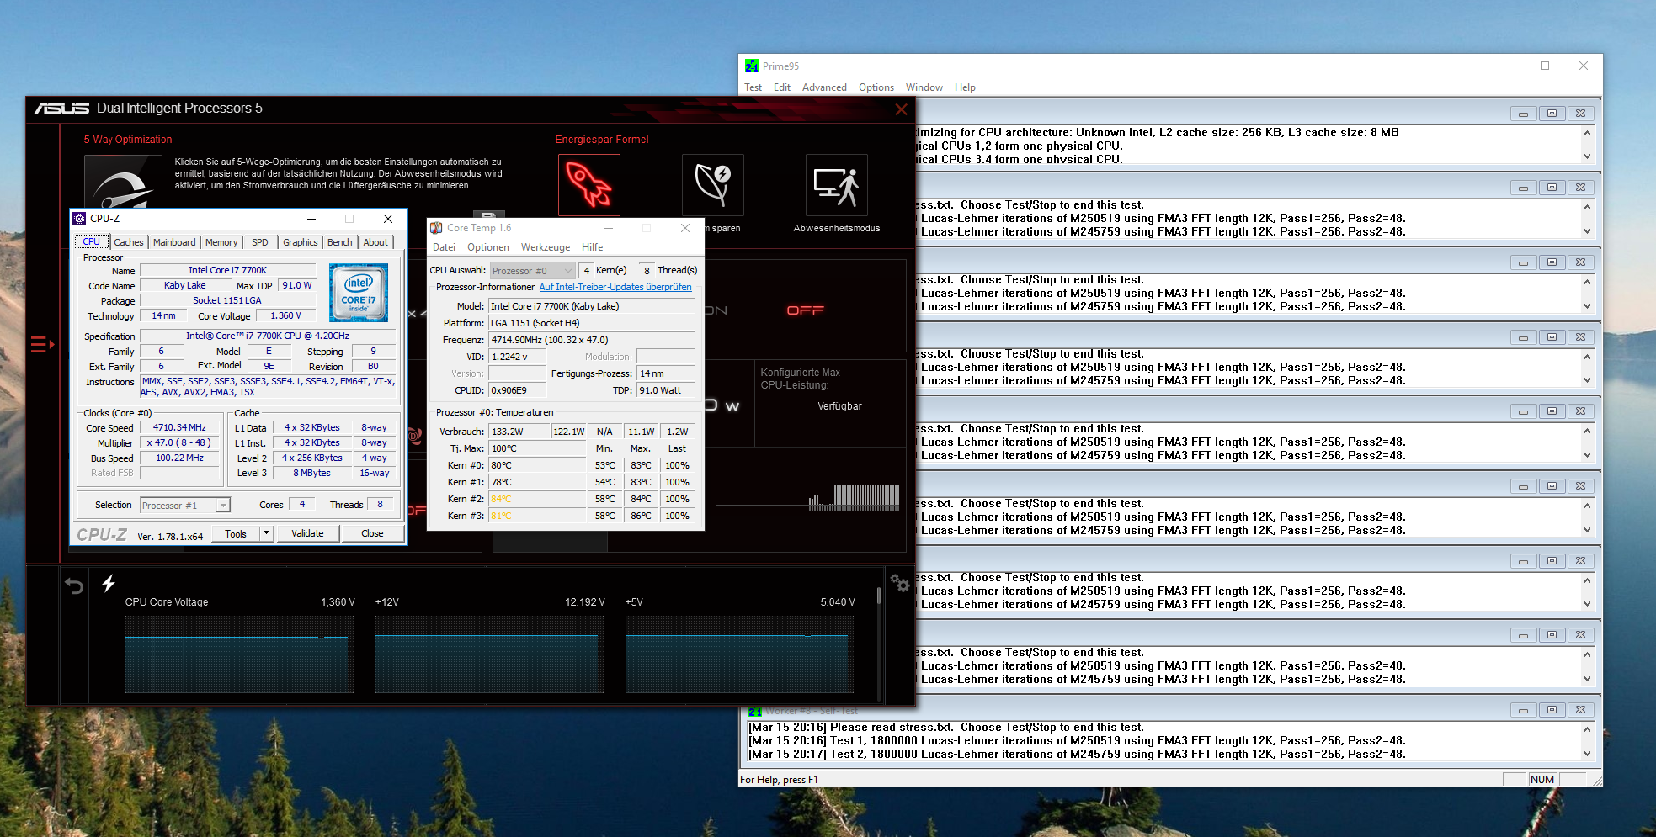1656x837 pixels.
Task: Restore the Worker #8 child window
Action: tap(1552, 711)
